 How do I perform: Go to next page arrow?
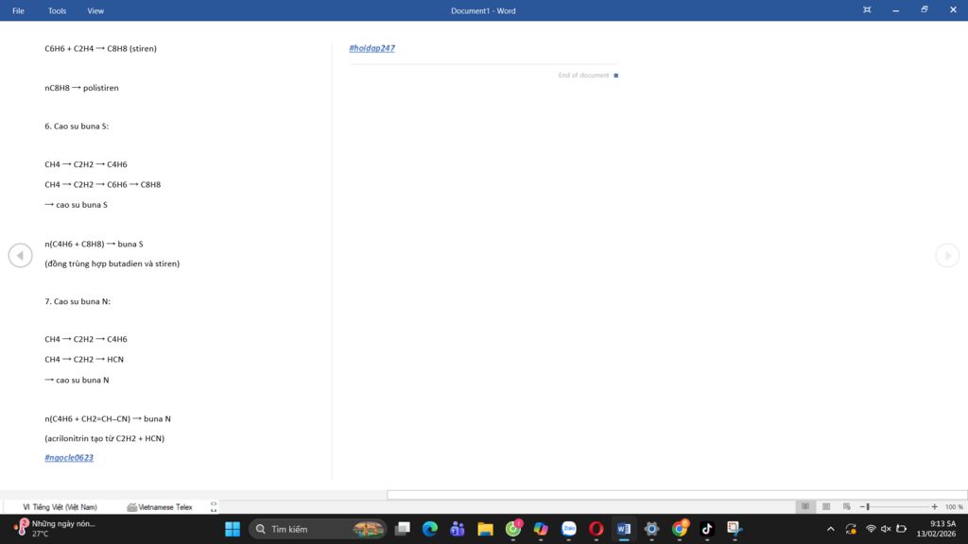tap(947, 255)
